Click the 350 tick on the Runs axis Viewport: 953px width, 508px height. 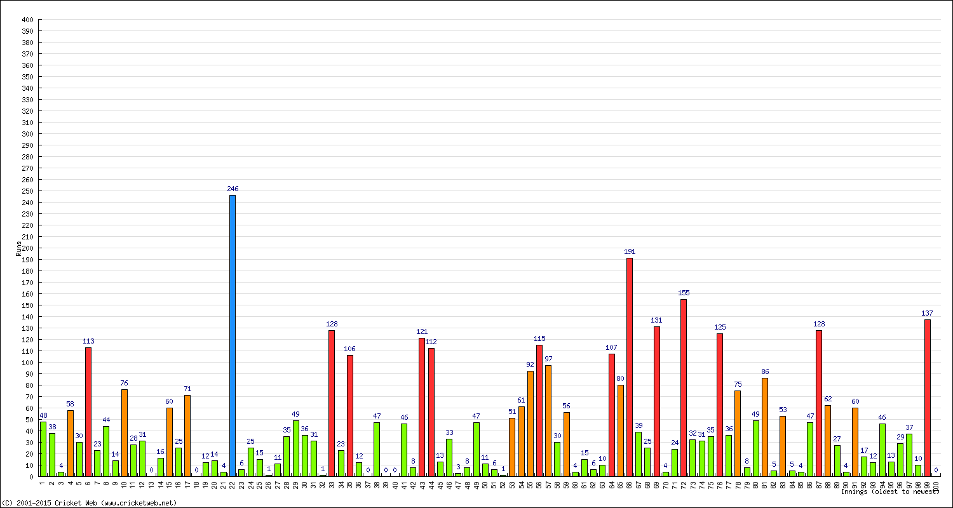[27, 77]
